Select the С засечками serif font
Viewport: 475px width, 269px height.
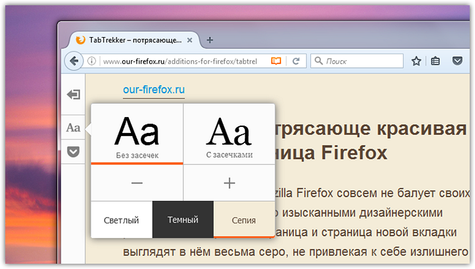tap(230, 134)
